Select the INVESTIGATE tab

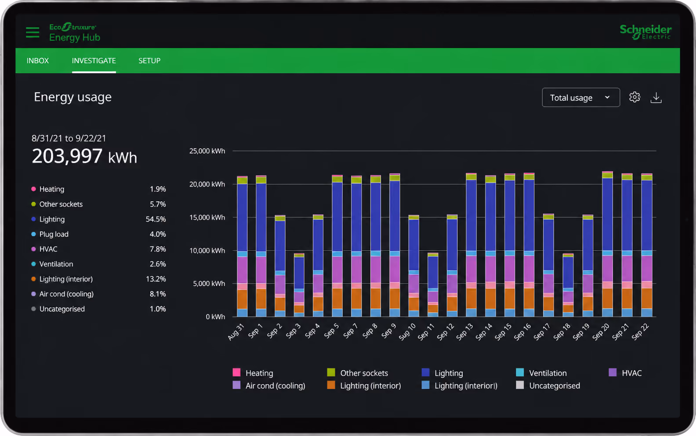94,61
